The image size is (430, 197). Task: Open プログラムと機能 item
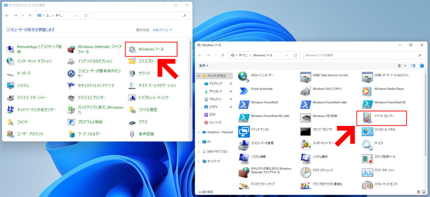pyautogui.click(x=85, y=122)
